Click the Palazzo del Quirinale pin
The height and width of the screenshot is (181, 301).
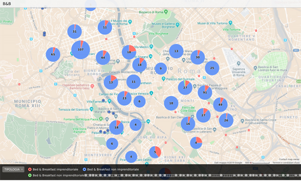[163, 79]
